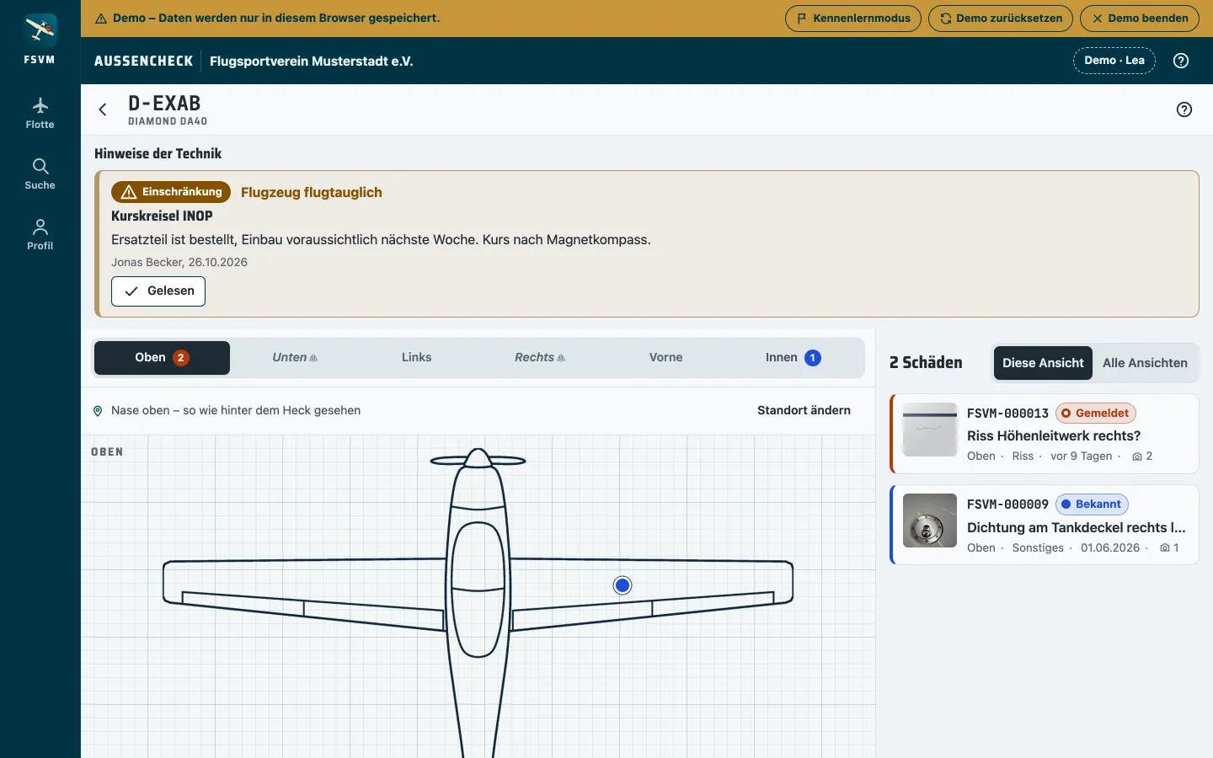Click the warning icon in the demo banner

[x=101, y=19]
